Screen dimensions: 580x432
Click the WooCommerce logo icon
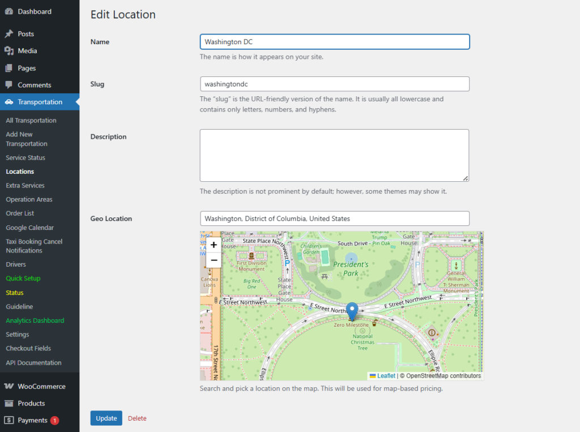point(8,386)
